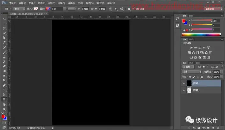Click the color spectrum ramp

pos(201,35)
